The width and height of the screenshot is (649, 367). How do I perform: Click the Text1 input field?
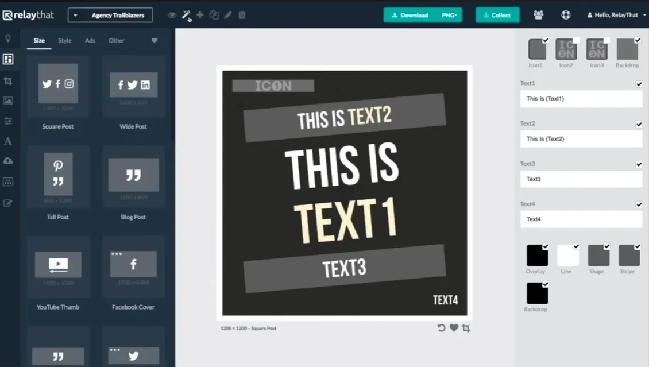(x=581, y=99)
